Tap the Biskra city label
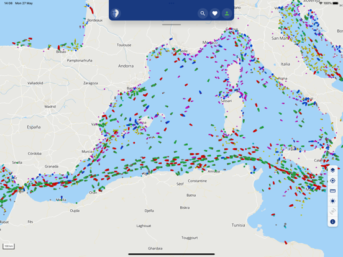Viewport: 343px width, 257px height. click(185, 207)
